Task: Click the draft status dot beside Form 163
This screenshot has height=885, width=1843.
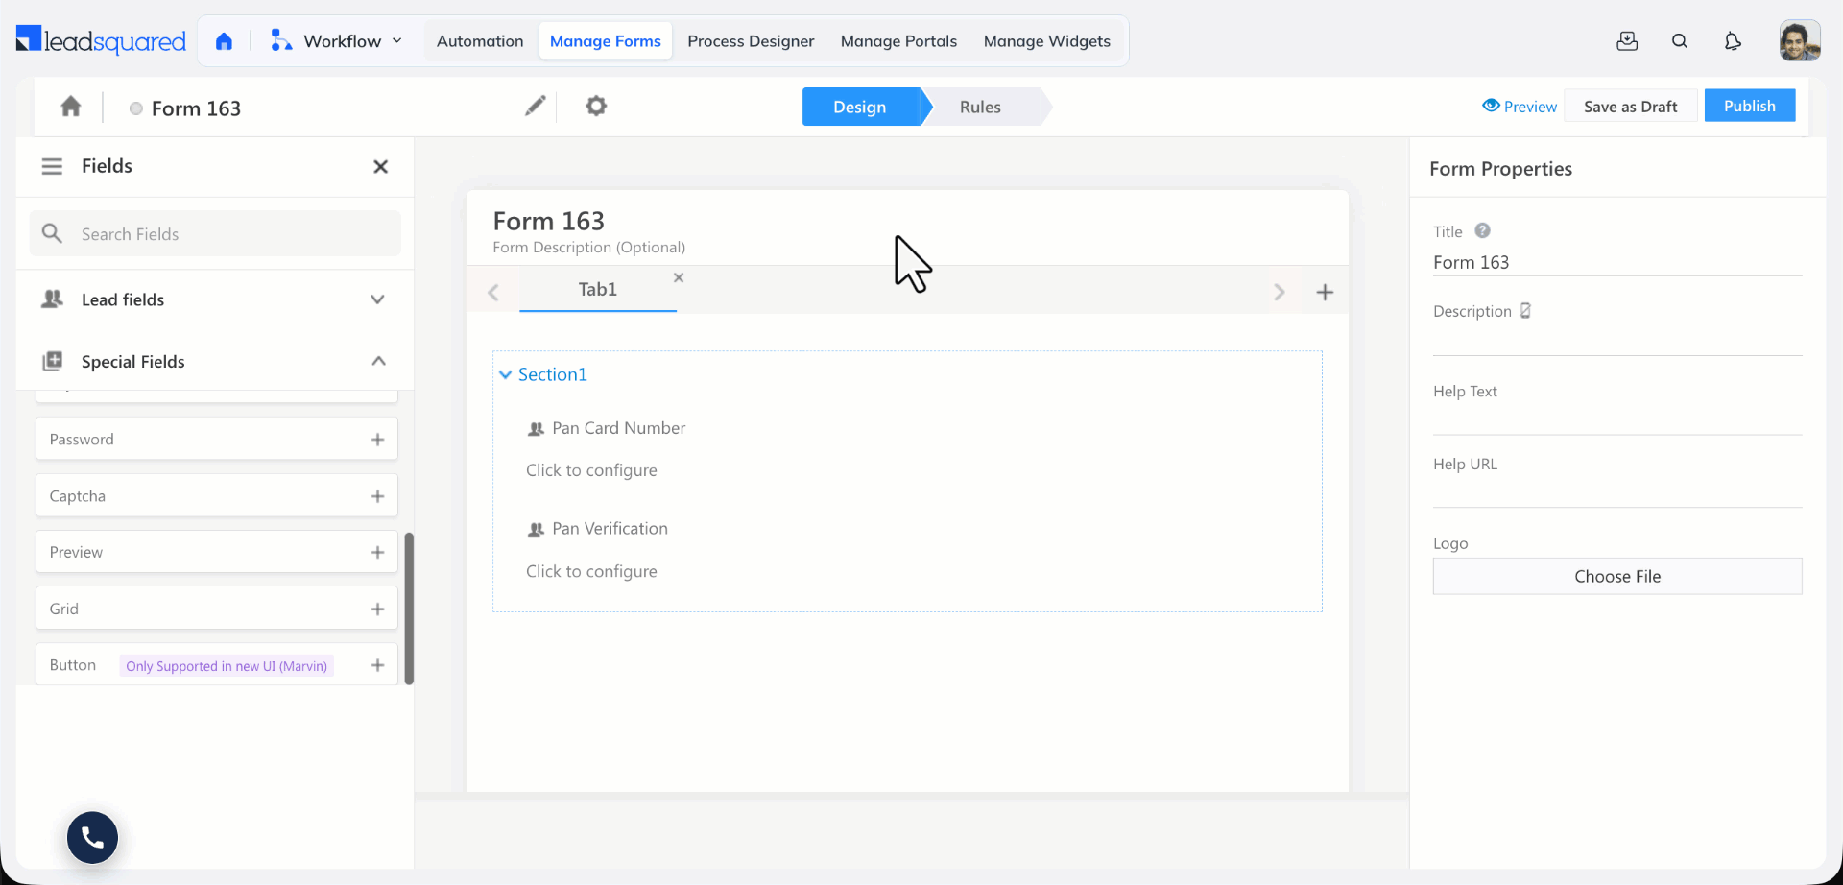Action: coord(136,108)
